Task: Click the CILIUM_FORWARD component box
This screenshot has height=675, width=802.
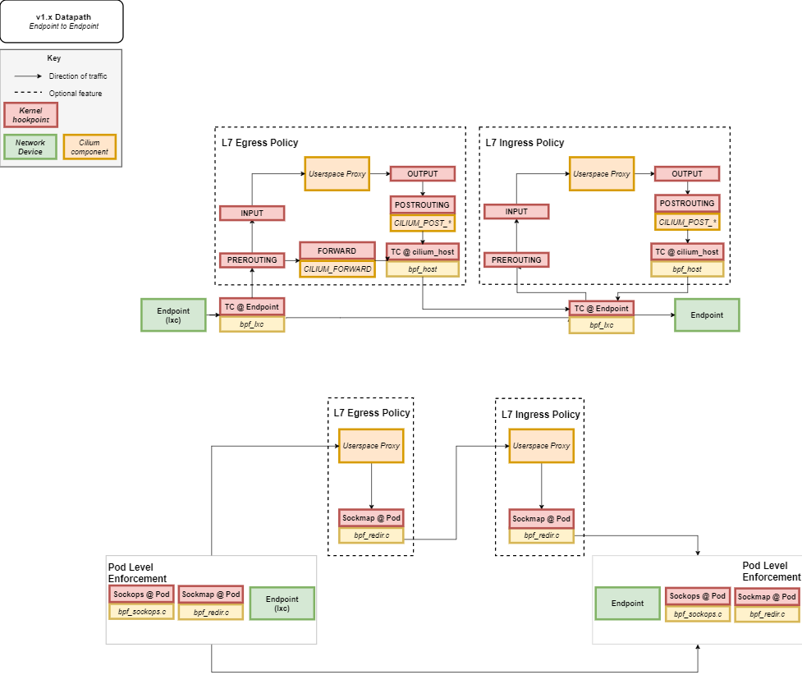Action: [337, 269]
